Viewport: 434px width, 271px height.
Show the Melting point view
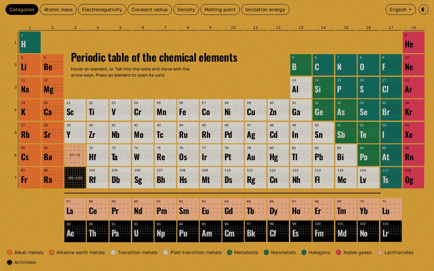[x=220, y=9]
